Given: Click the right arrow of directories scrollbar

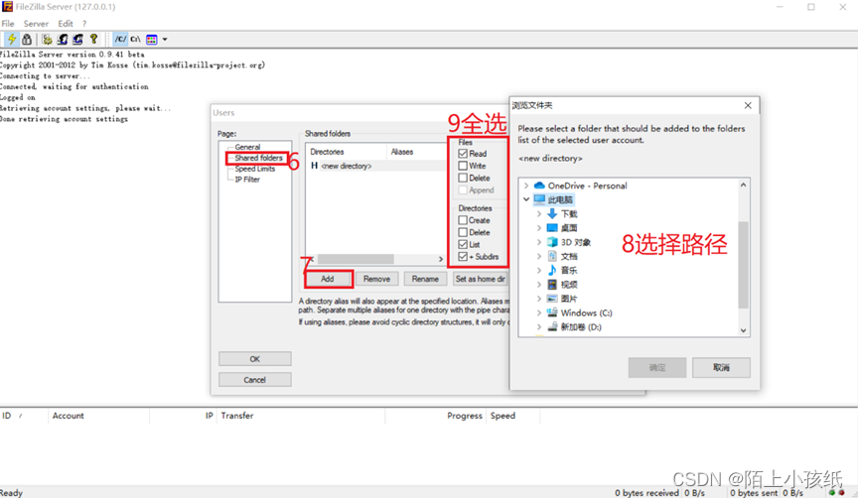Looking at the screenshot, I should click(441, 259).
